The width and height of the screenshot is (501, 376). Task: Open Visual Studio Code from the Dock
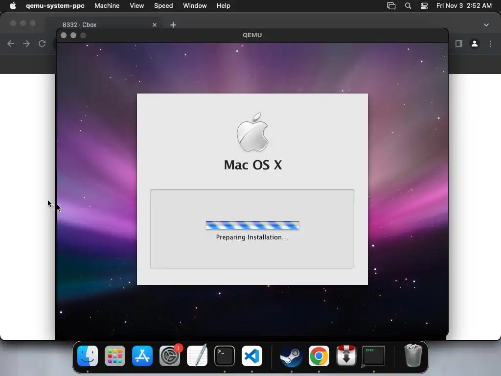[x=252, y=356]
